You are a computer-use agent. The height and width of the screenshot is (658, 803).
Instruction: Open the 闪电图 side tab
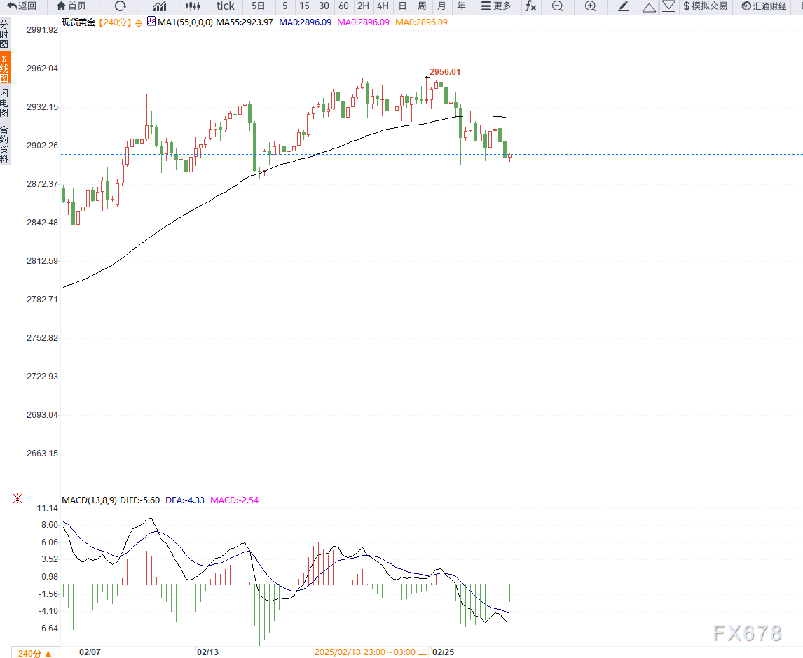click(5, 103)
